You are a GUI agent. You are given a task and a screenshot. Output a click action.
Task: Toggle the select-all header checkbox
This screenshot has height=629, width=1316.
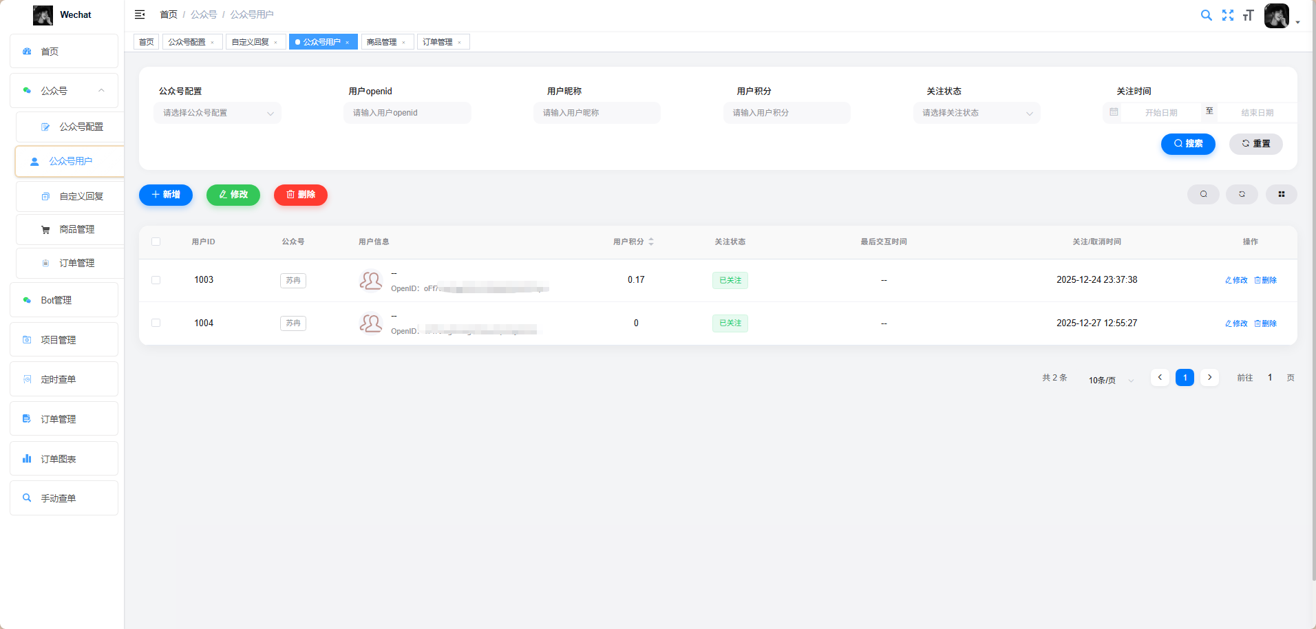pos(156,242)
